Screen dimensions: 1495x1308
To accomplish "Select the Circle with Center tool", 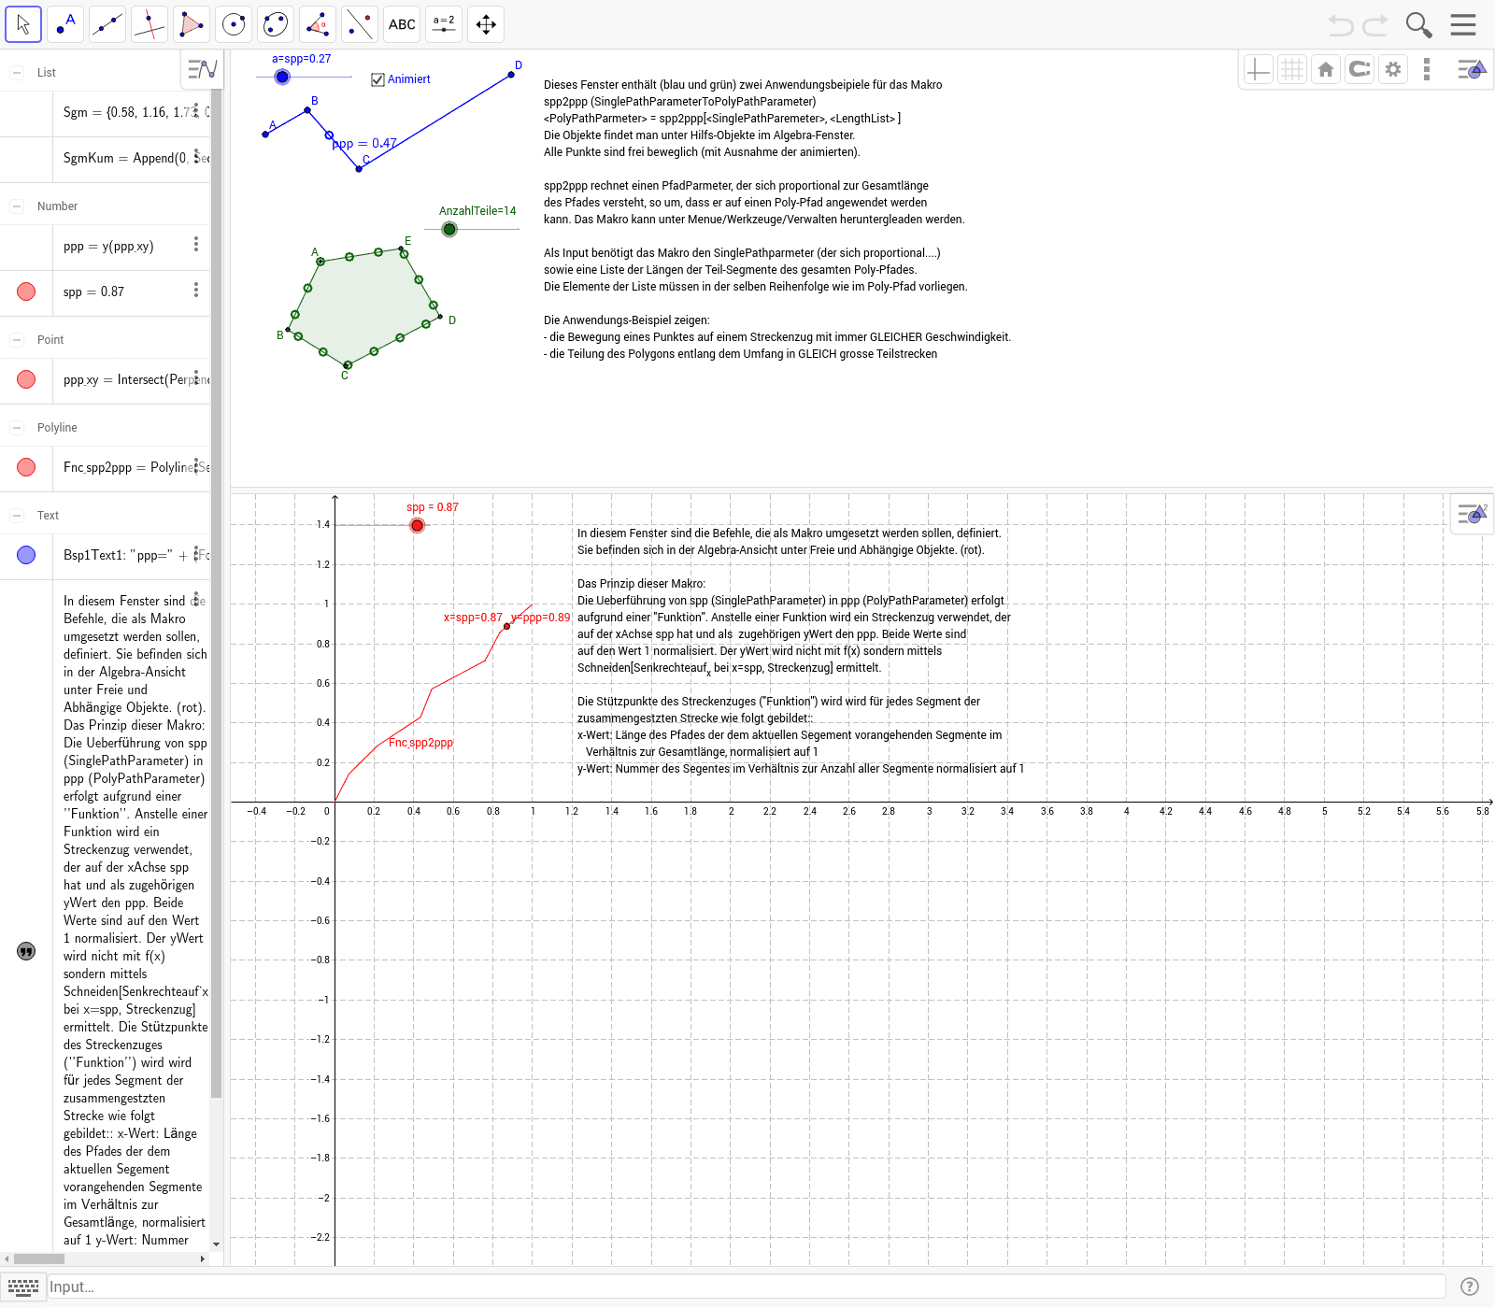I will 234,24.
